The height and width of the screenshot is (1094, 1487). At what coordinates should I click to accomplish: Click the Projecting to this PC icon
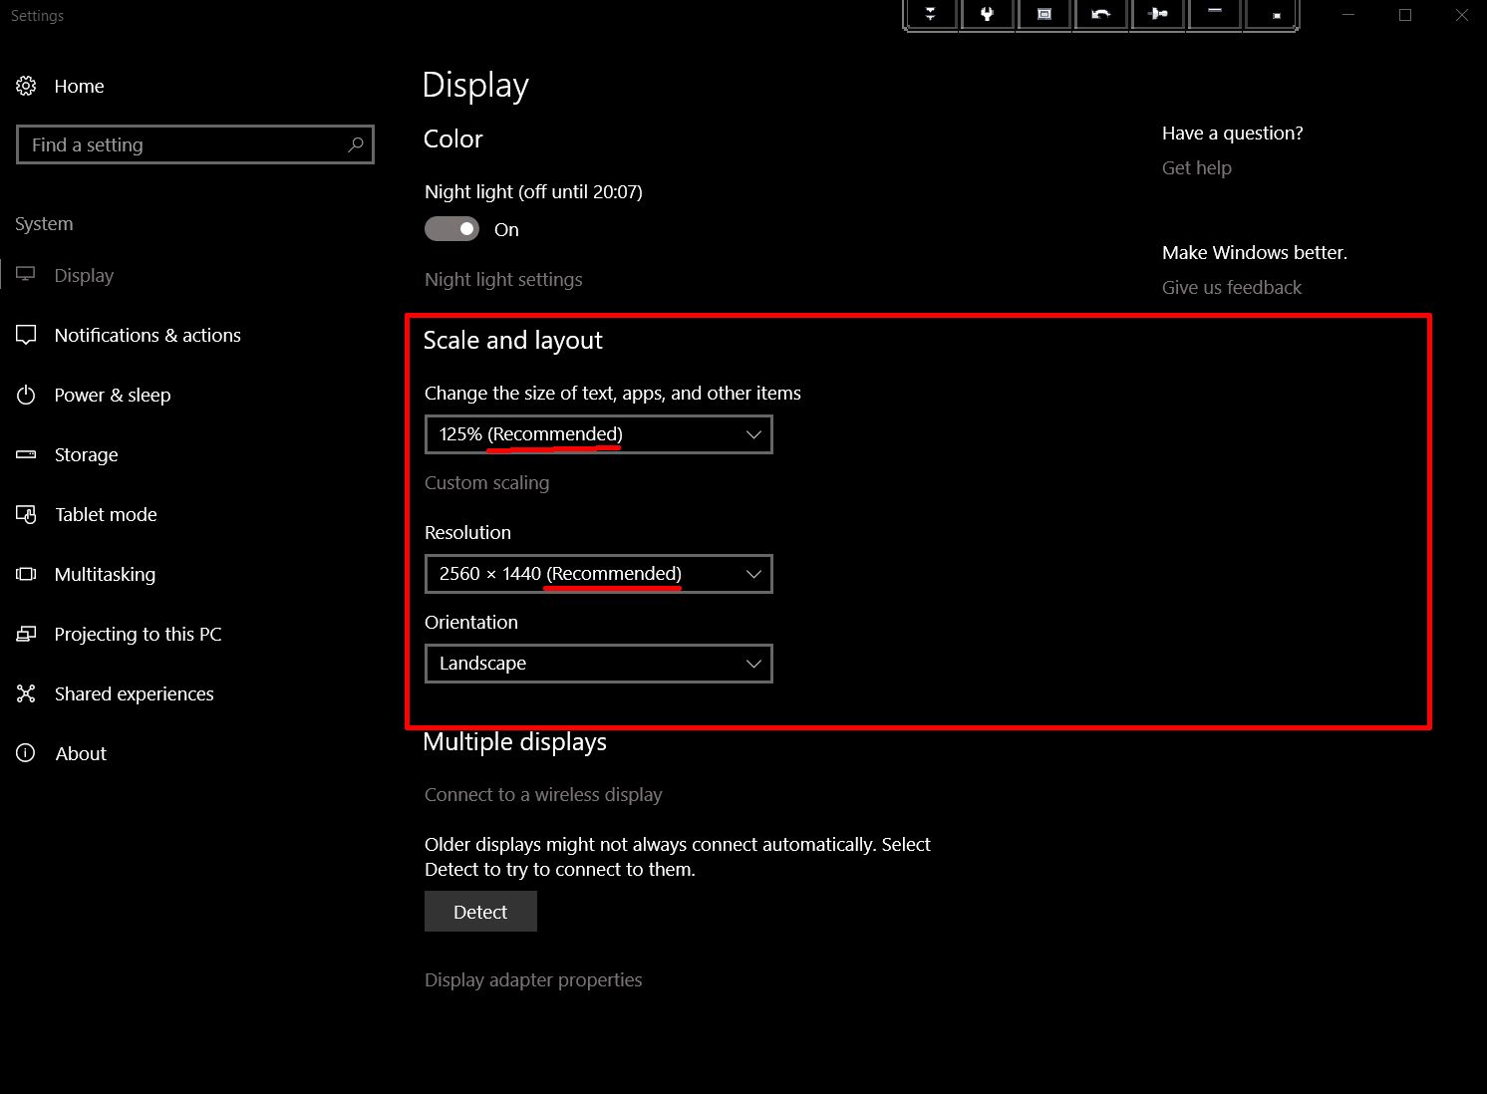26,634
